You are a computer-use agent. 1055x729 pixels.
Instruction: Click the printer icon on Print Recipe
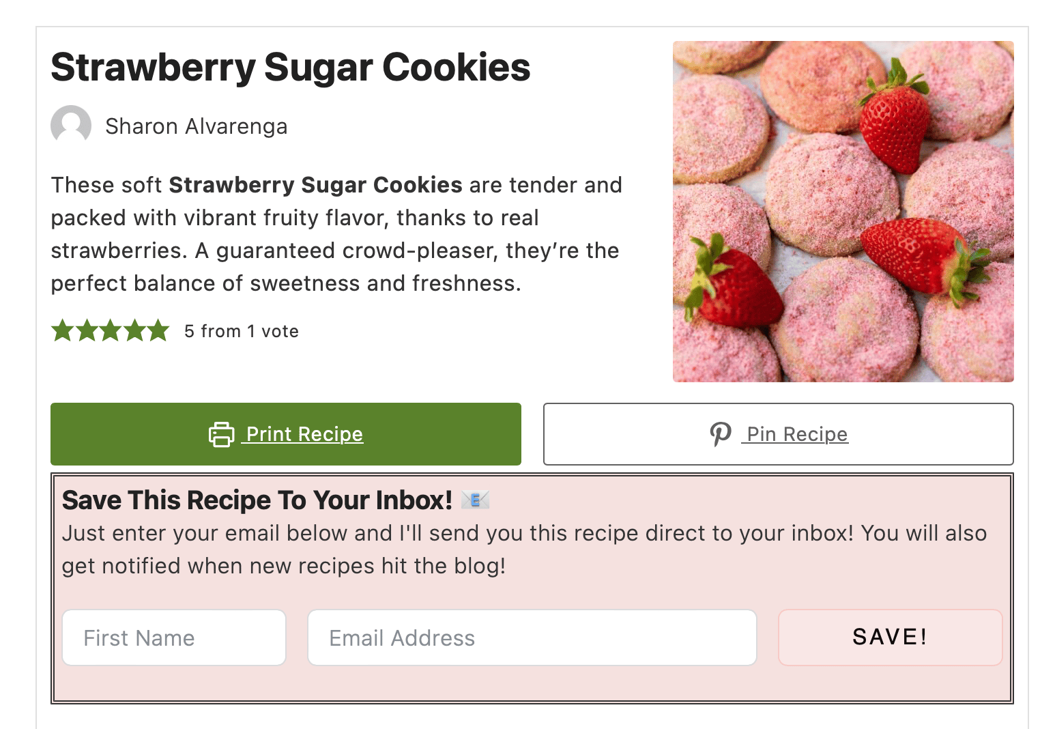(221, 434)
